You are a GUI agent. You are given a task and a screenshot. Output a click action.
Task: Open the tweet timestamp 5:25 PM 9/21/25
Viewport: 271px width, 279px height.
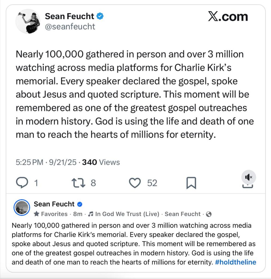45,162
